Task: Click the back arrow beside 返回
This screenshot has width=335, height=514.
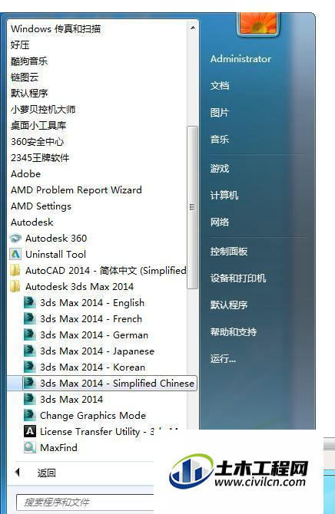Action: tap(18, 473)
